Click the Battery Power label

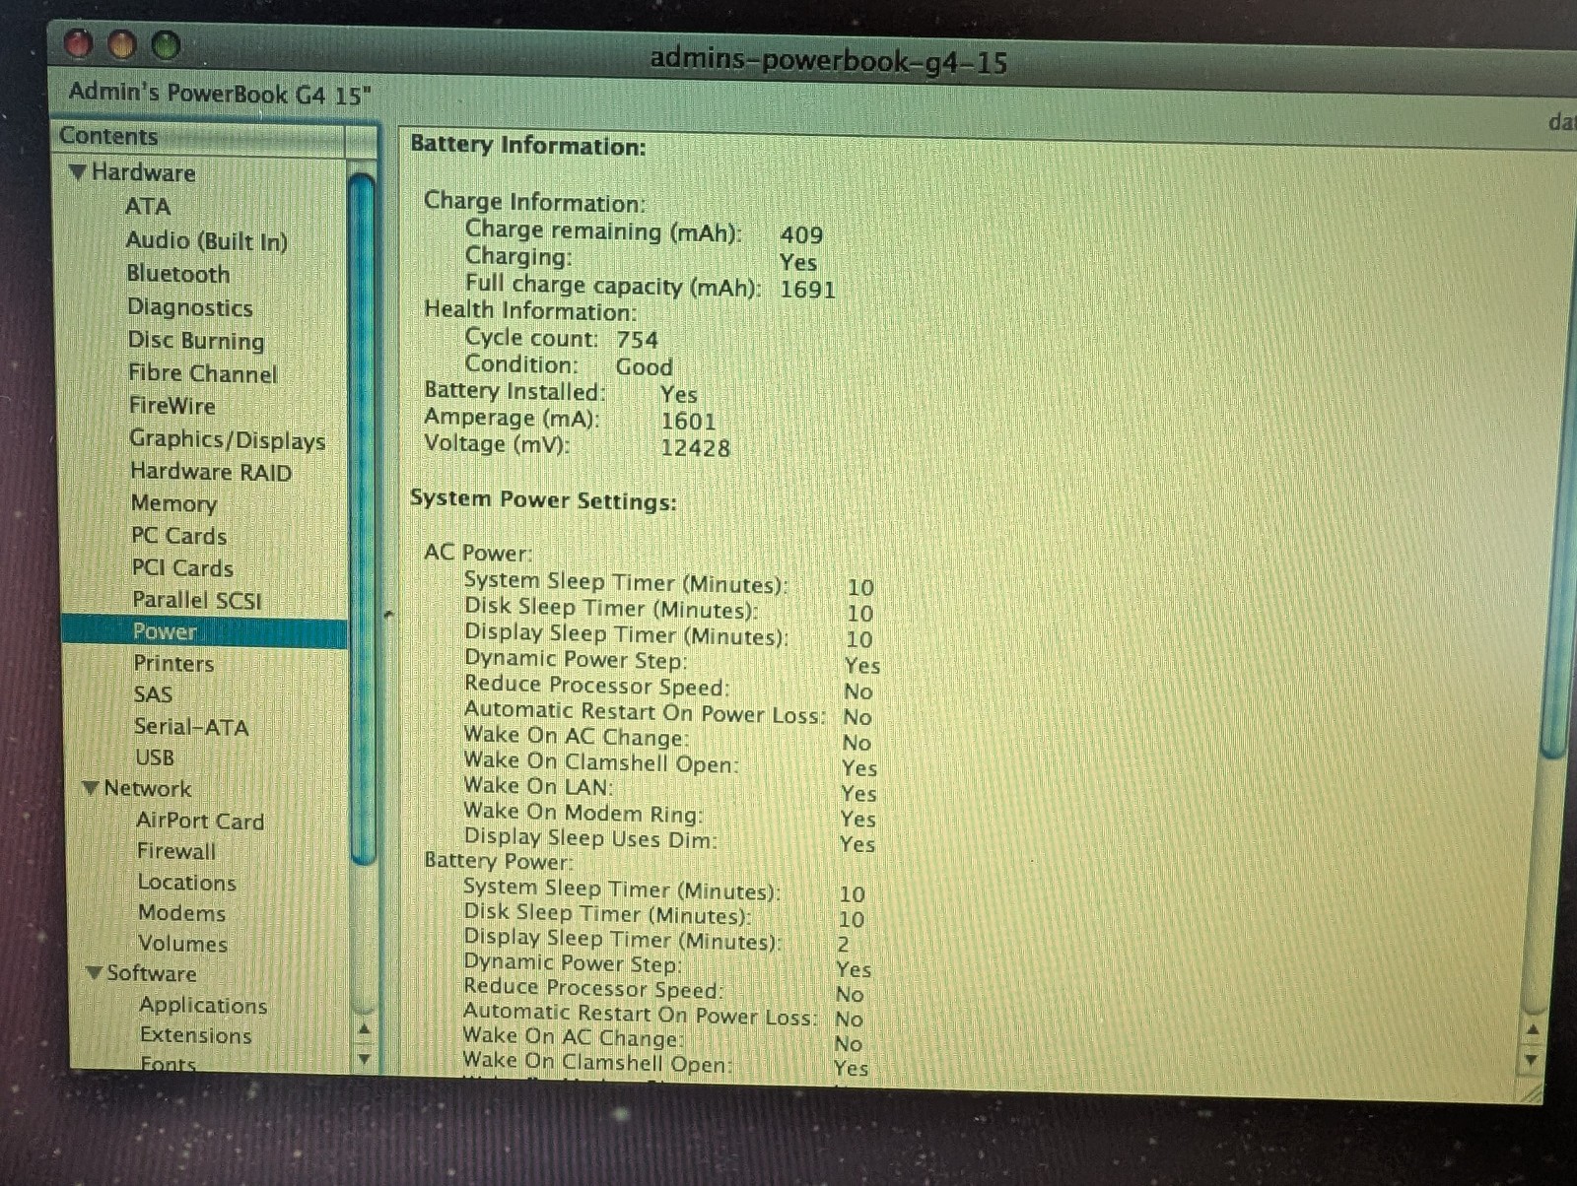[498, 861]
